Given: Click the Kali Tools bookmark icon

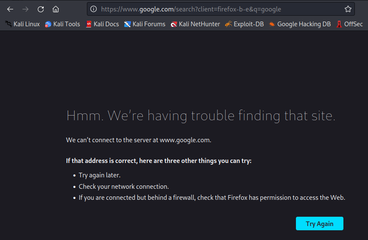Looking at the screenshot, I should click(48, 24).
